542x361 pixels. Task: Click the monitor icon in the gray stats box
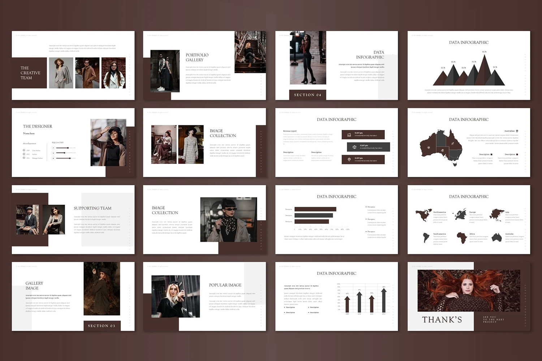(354, 147)
